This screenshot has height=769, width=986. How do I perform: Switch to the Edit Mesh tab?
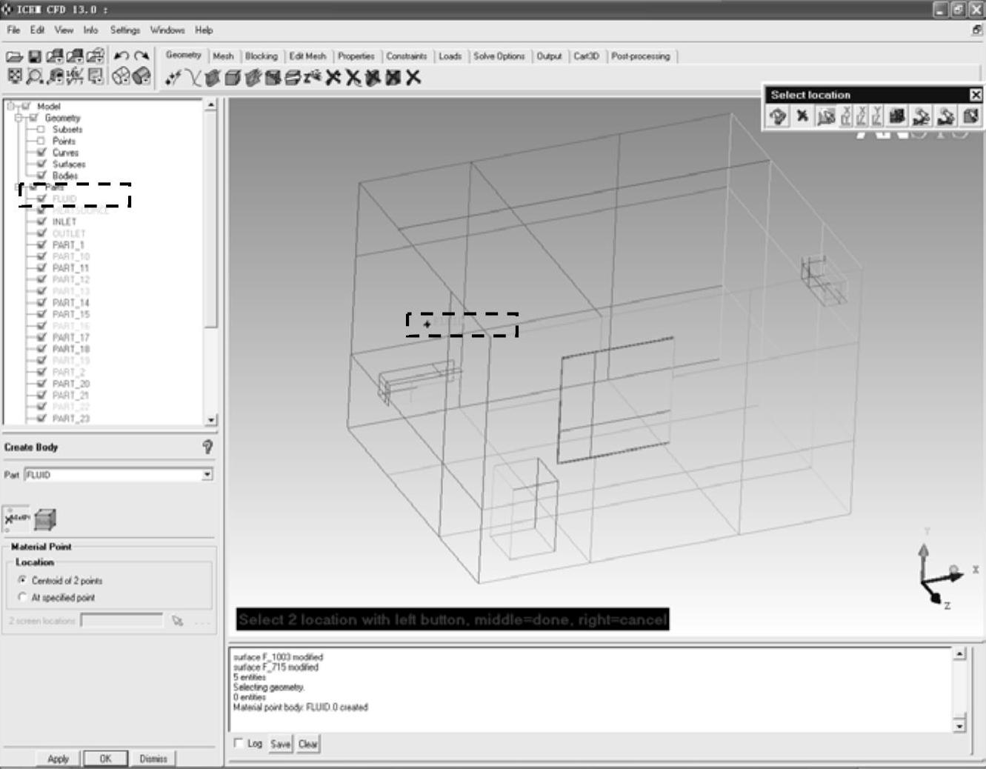coord(307,56)
